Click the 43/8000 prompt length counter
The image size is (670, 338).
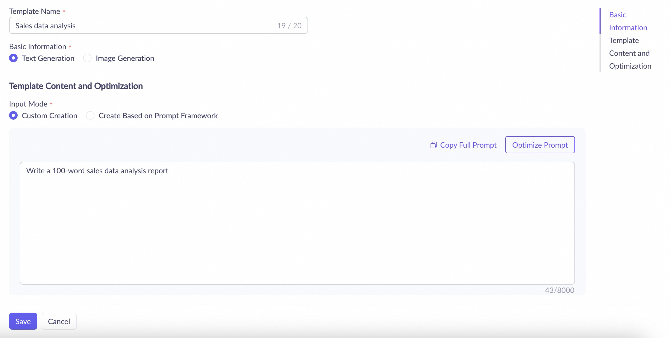[559, 290]
